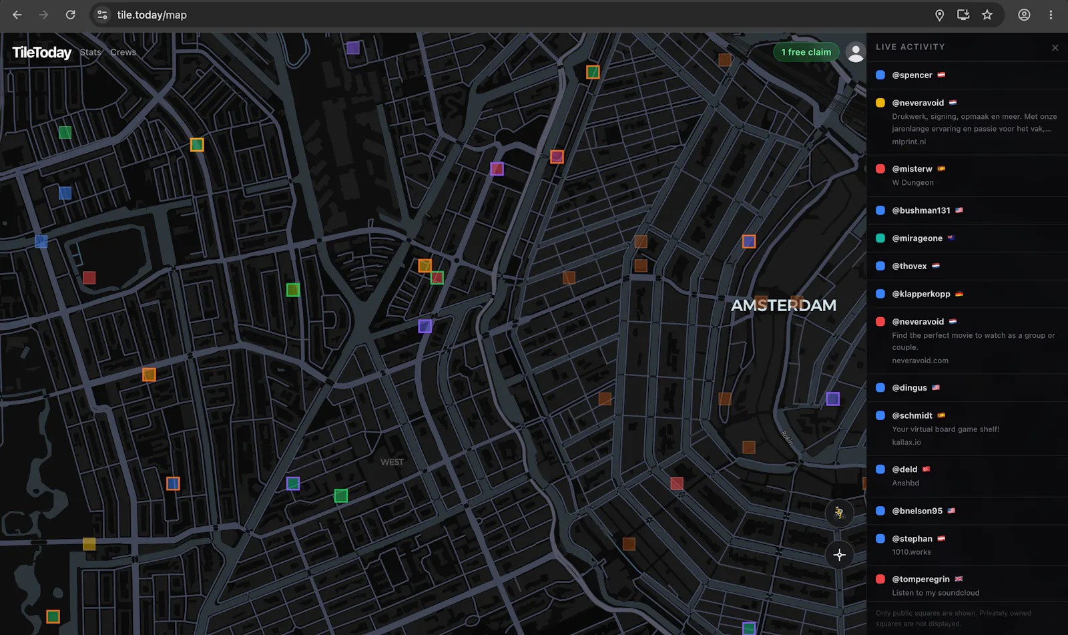Screen dimensions: 1068x635
Task: Select the @dingus username
Action: pyautogui.click(x=910, y=388)
